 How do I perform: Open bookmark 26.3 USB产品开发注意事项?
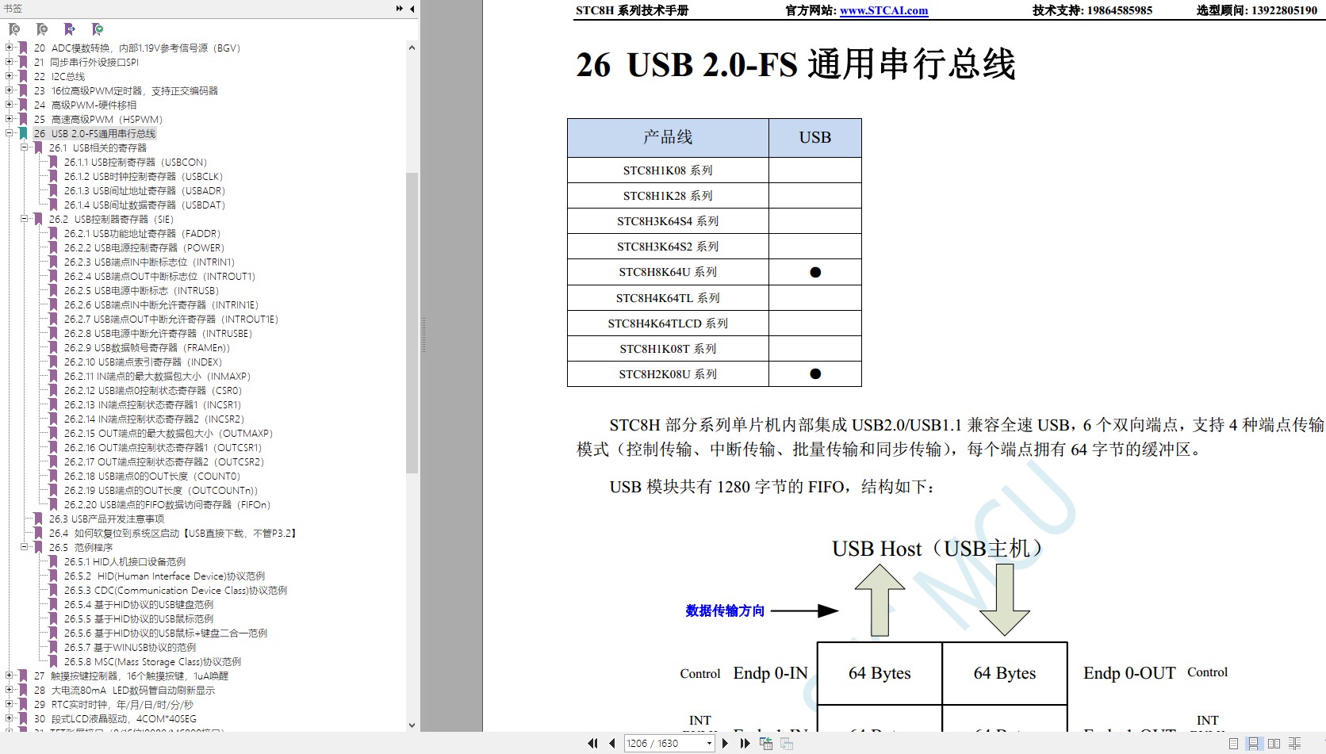pos(106,519)
